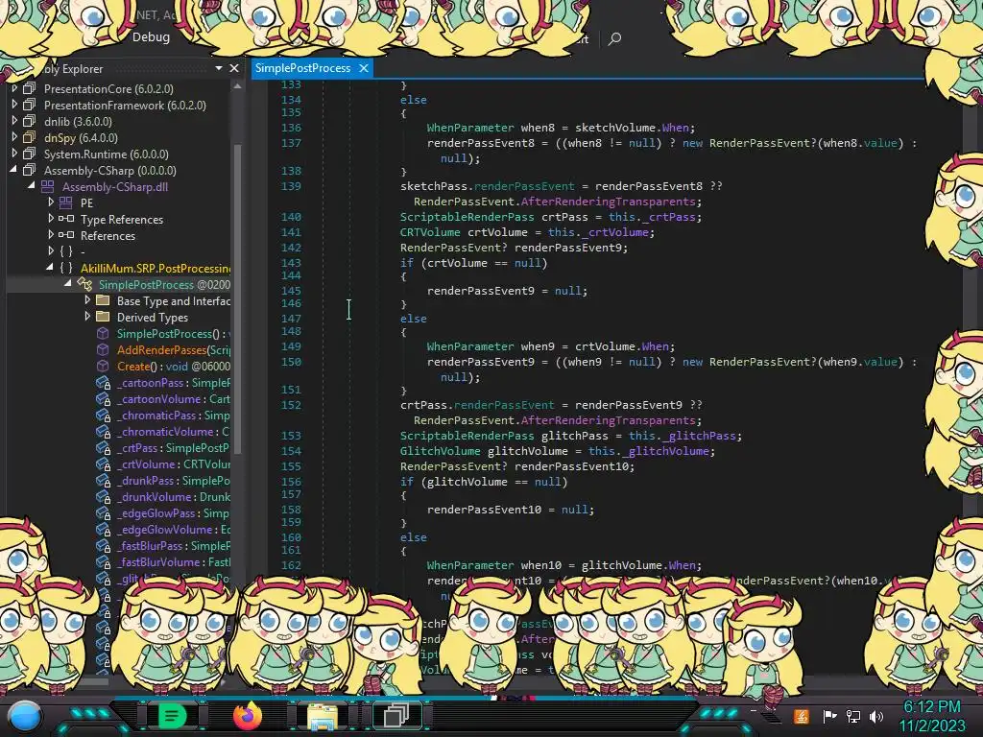Open Firefox from the taskbar
The width and height of the screenshot is (983, 737).
(248, 716)
